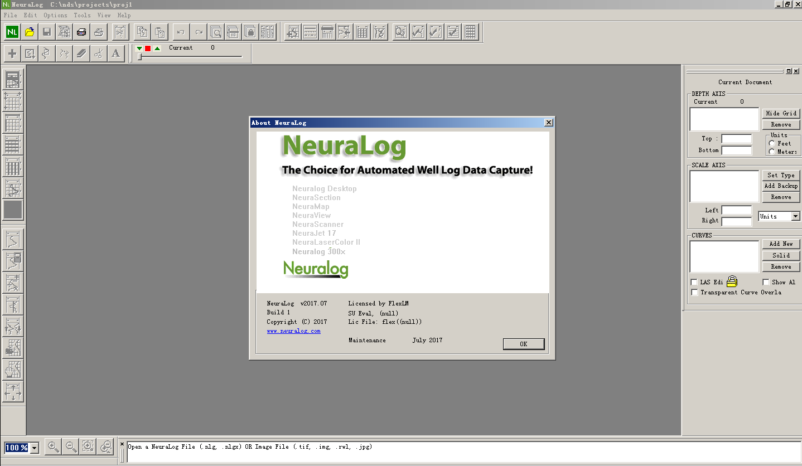Open the Options menu
This screenshot has height=466, width=802.
(x=55, y=15)
